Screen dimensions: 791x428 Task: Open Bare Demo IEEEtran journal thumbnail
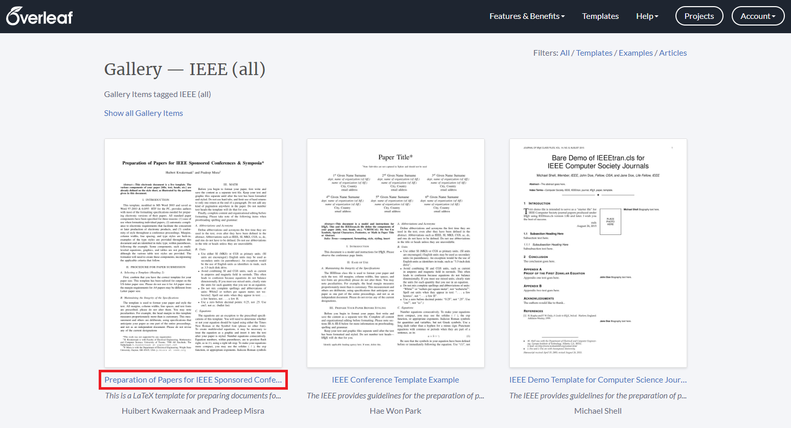pyautogui.click(x=598, y=253)
